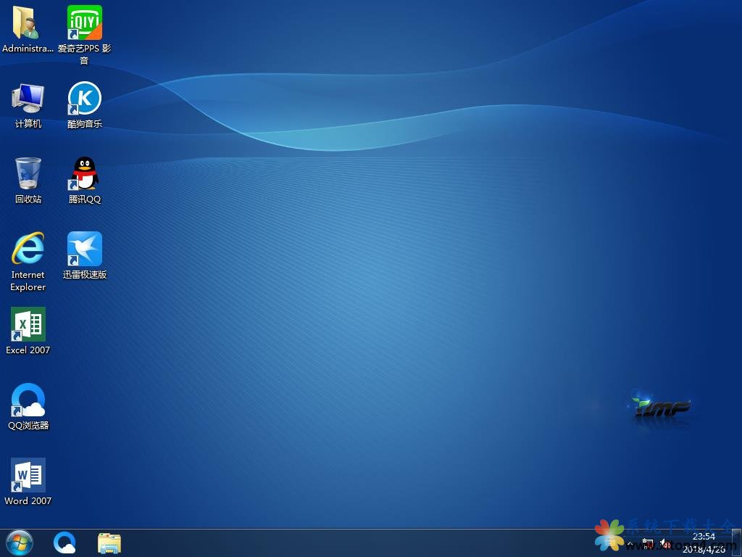The image size is (742, 557).
Task: Open the taskbar clock showing 23:54
Action: click(704, 542)
